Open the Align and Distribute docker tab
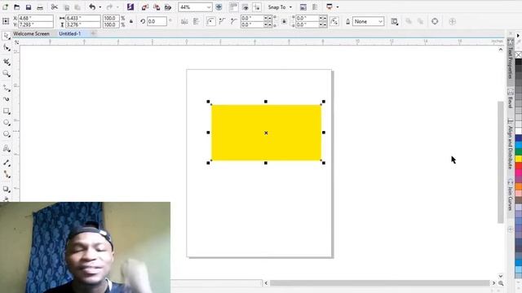Viewport: 522px width, 293px height. pyautogui.click(x=510, y=144)
